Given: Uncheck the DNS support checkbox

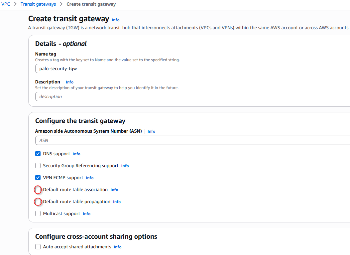Looking at the screenshot, I should pos(38,154).
